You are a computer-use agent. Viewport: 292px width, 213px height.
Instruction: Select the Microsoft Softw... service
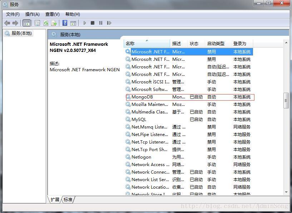(x=149, y=89)
